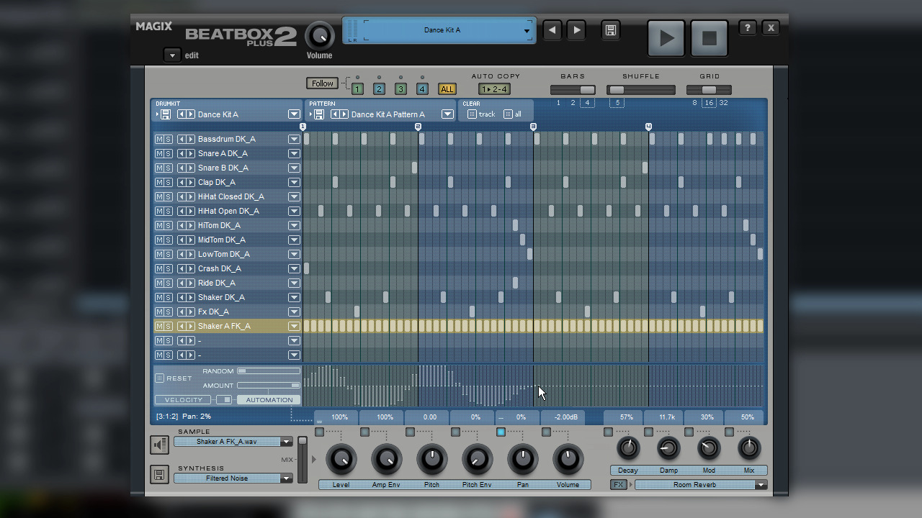922x518 pixels.
Task: Select bar 2 button
Action: pos(379,89)
